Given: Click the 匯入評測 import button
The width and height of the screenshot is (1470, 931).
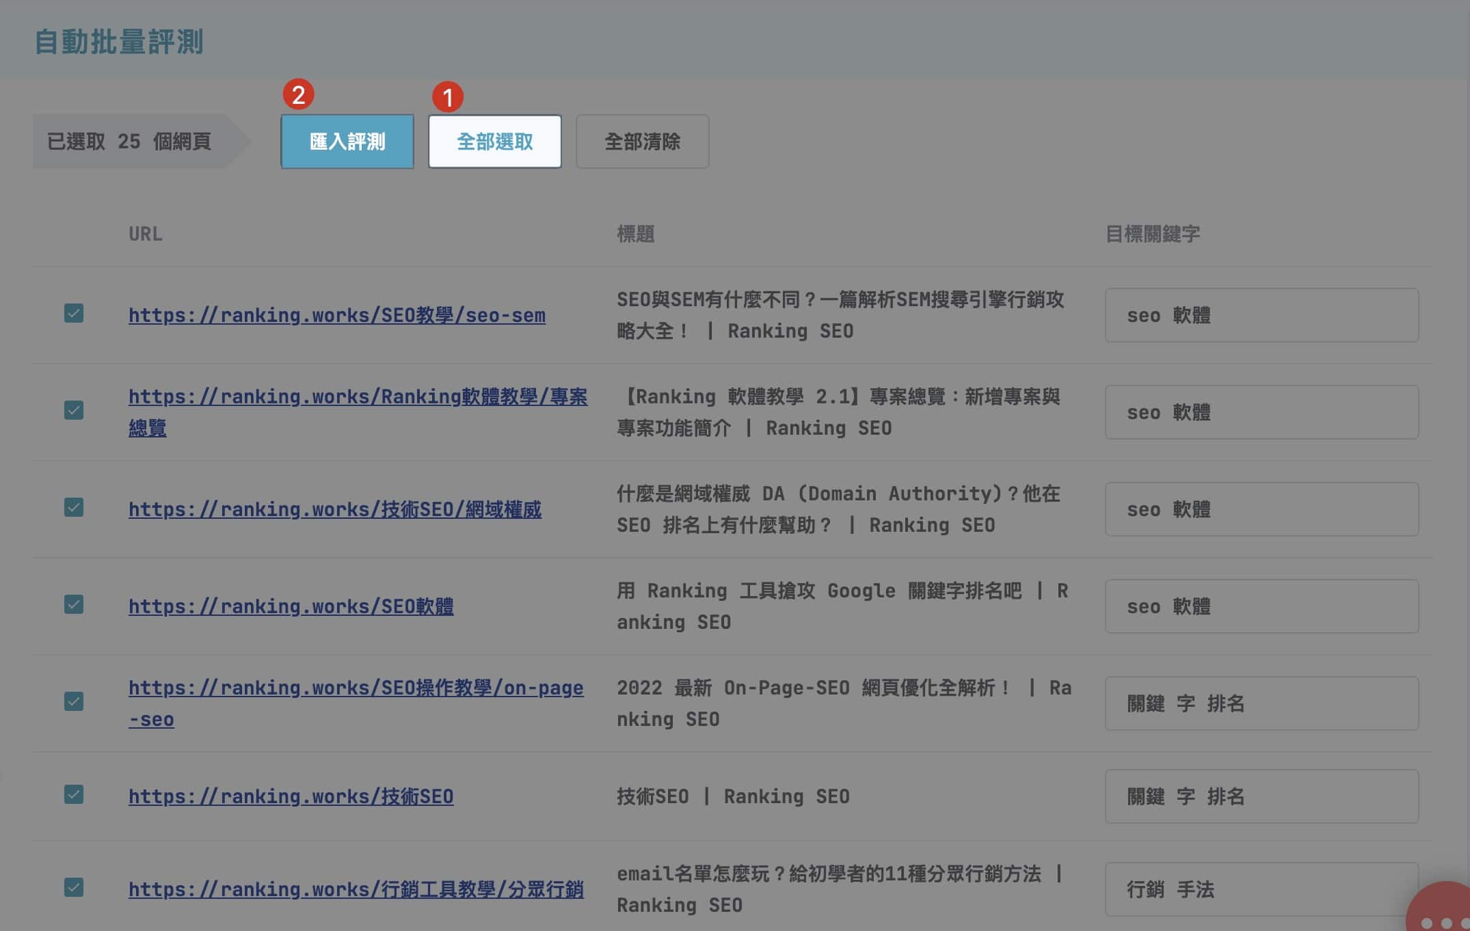Looking at the screenshot, I should [x=347, y=141].
